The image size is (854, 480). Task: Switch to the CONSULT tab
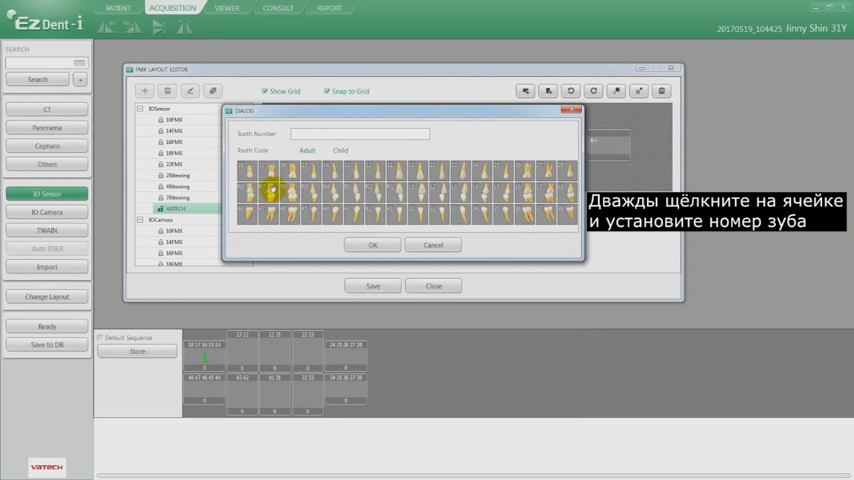coord(278,8)
